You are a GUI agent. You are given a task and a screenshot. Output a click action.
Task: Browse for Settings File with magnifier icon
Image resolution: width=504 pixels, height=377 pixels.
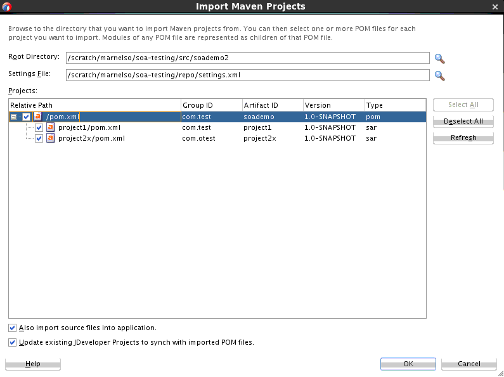[x=440, y=75]
